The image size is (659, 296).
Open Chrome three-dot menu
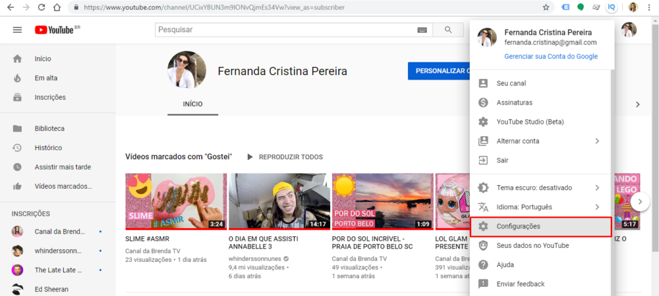click(649, 7)
